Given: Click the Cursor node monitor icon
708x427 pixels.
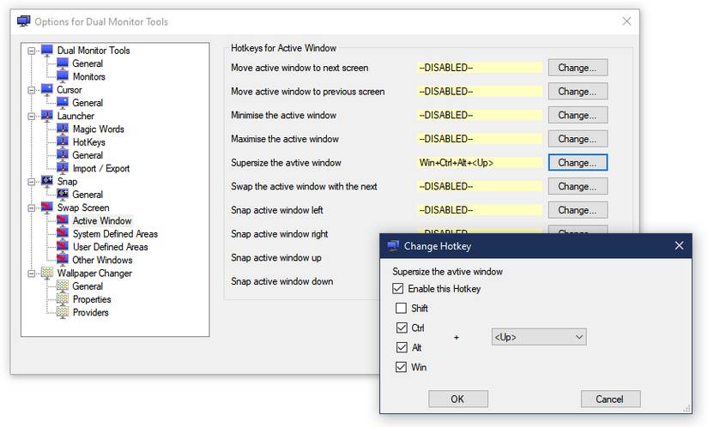Looking at the screenshot, I should click(x=47, y=89).
